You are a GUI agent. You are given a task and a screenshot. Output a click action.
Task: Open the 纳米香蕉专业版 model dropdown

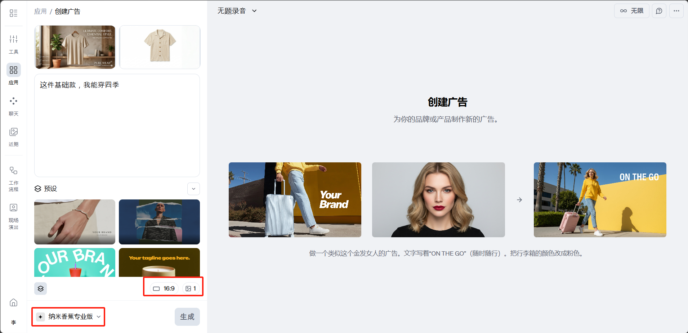(x=68, y=316)
